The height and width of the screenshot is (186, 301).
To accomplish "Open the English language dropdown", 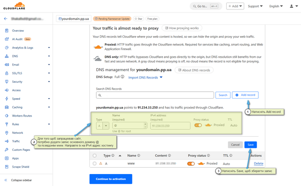I will (276, 6).
